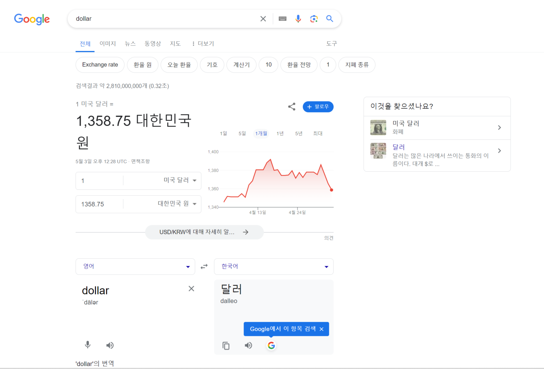Edit the 1358.75 won amount field
544x369 pixels.
coord(99,204)
